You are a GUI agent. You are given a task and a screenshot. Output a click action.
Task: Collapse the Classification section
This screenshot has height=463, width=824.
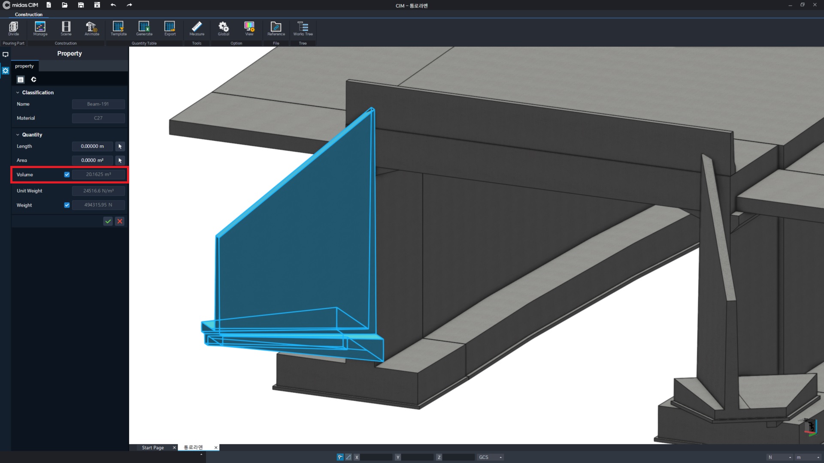click(x=18, y=92)
